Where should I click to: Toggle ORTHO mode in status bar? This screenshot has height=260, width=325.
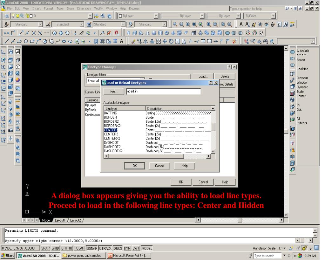pyautogui.click(x=66, y=248)
